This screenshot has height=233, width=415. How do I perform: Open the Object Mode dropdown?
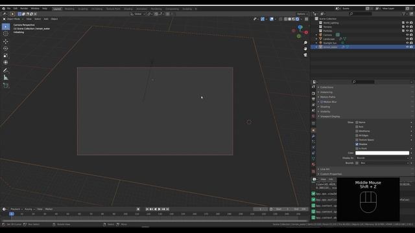click(13, 19)
